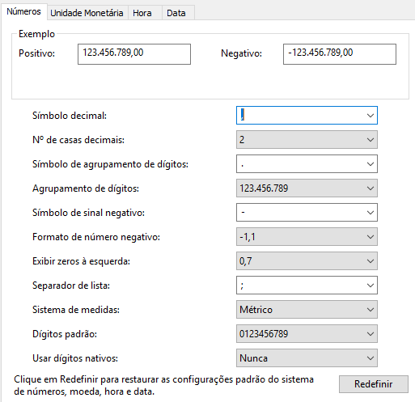Open the Formato de número negativo dropdown
Viewport: 415px width, 402px height.
coord(307,237)
